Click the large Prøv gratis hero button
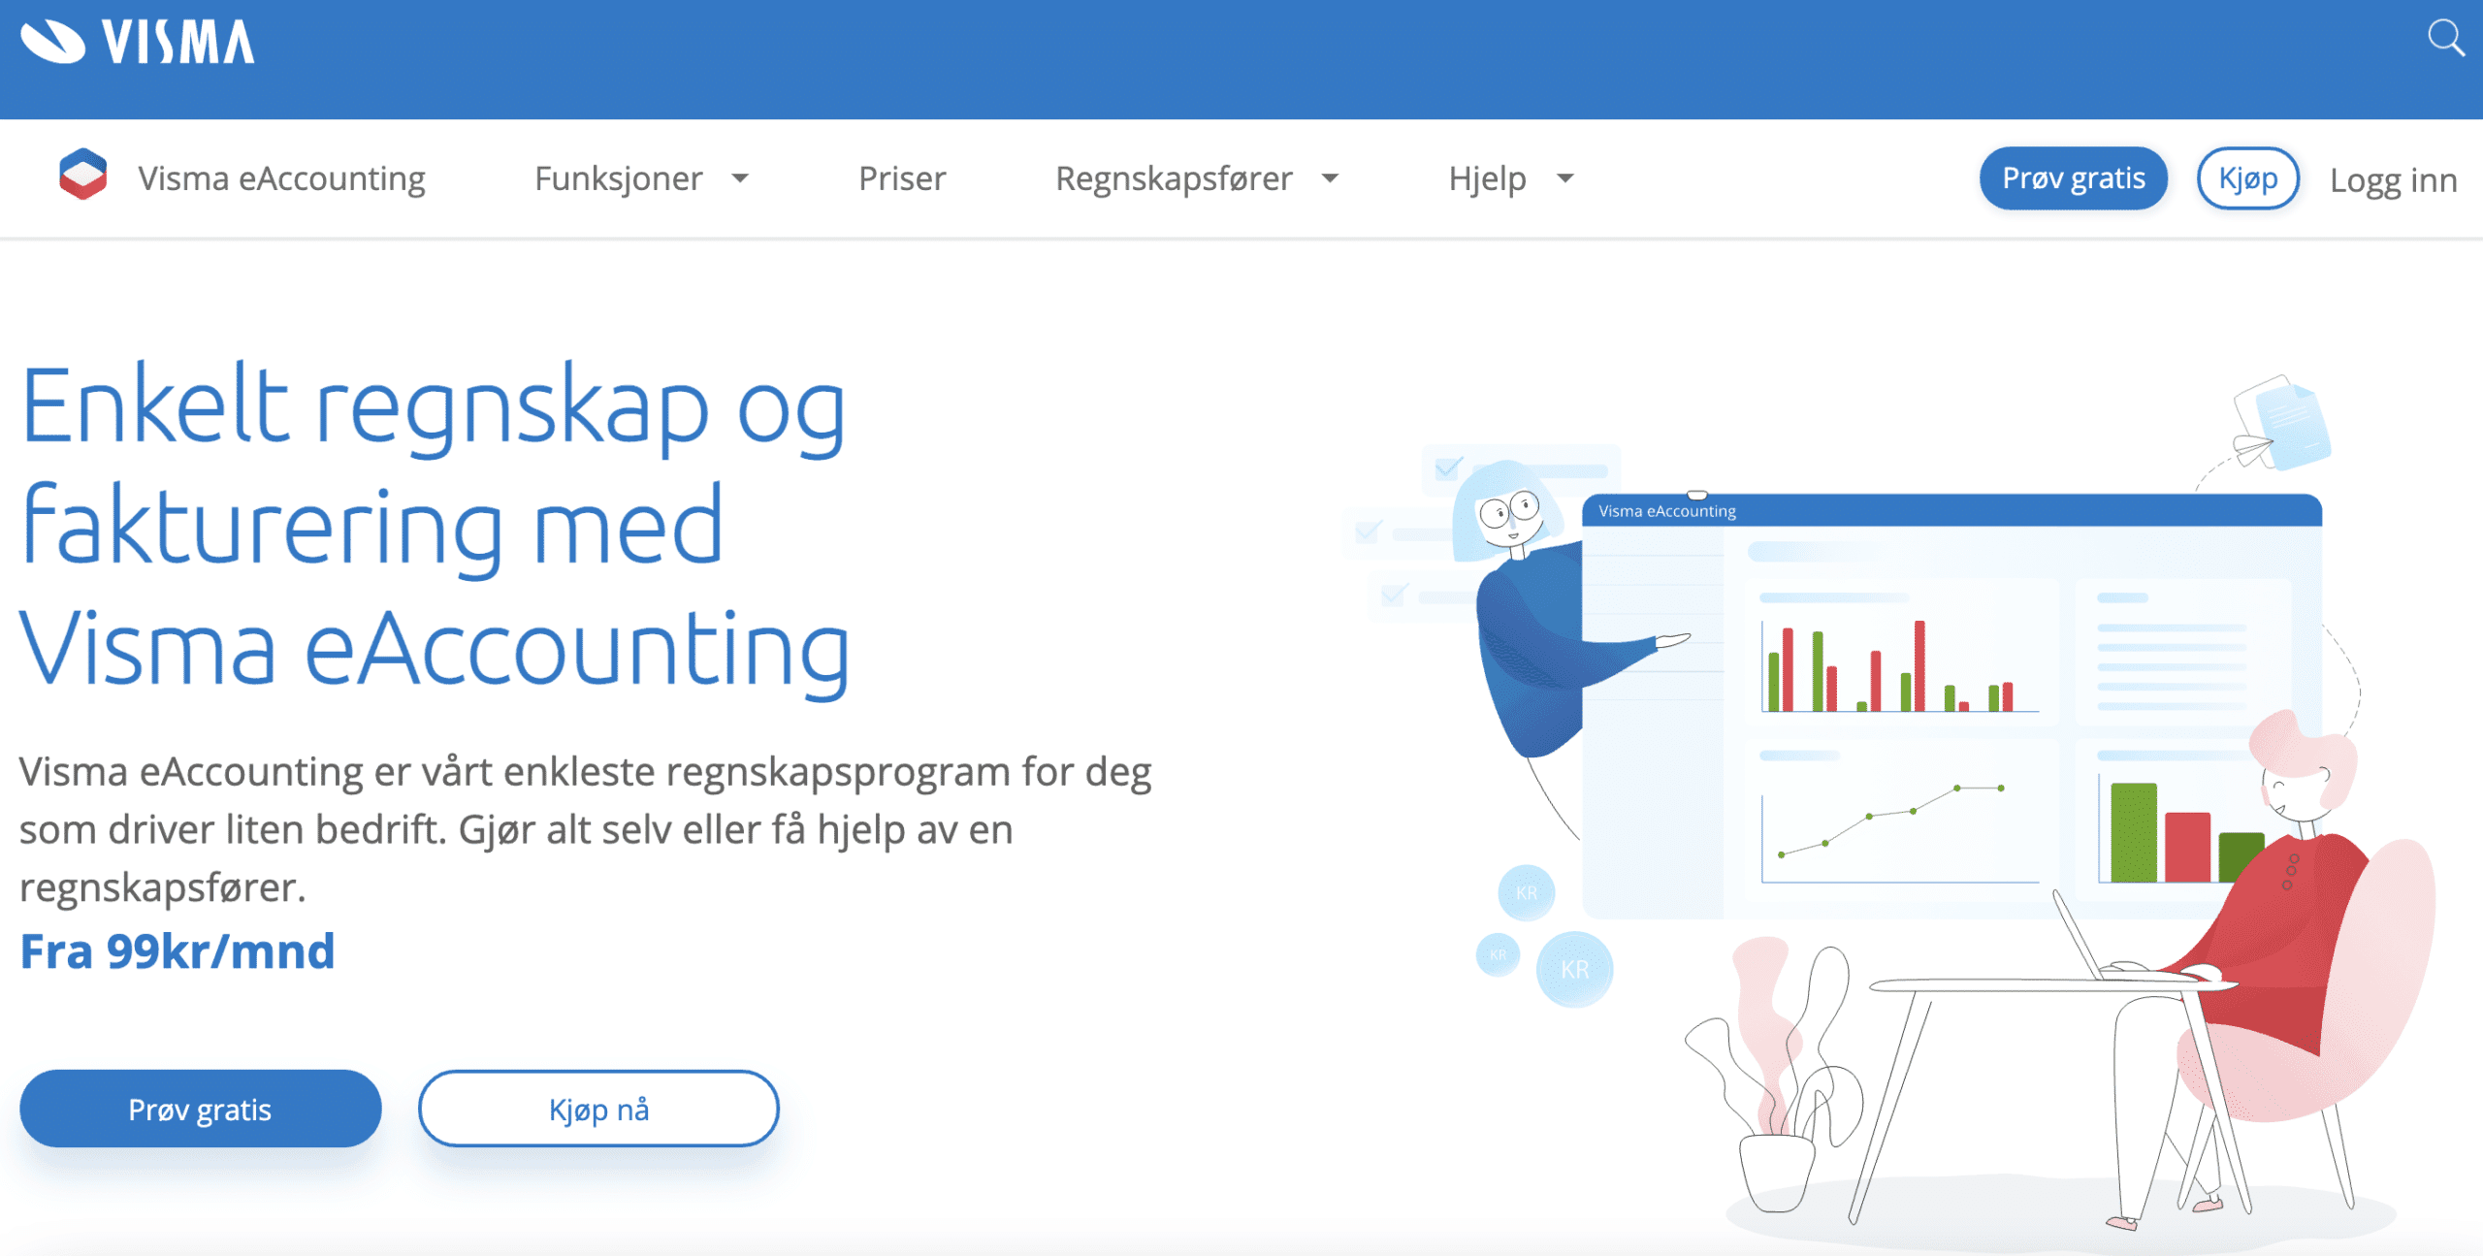2483x1256 pixels. (x=201, y=1109)
